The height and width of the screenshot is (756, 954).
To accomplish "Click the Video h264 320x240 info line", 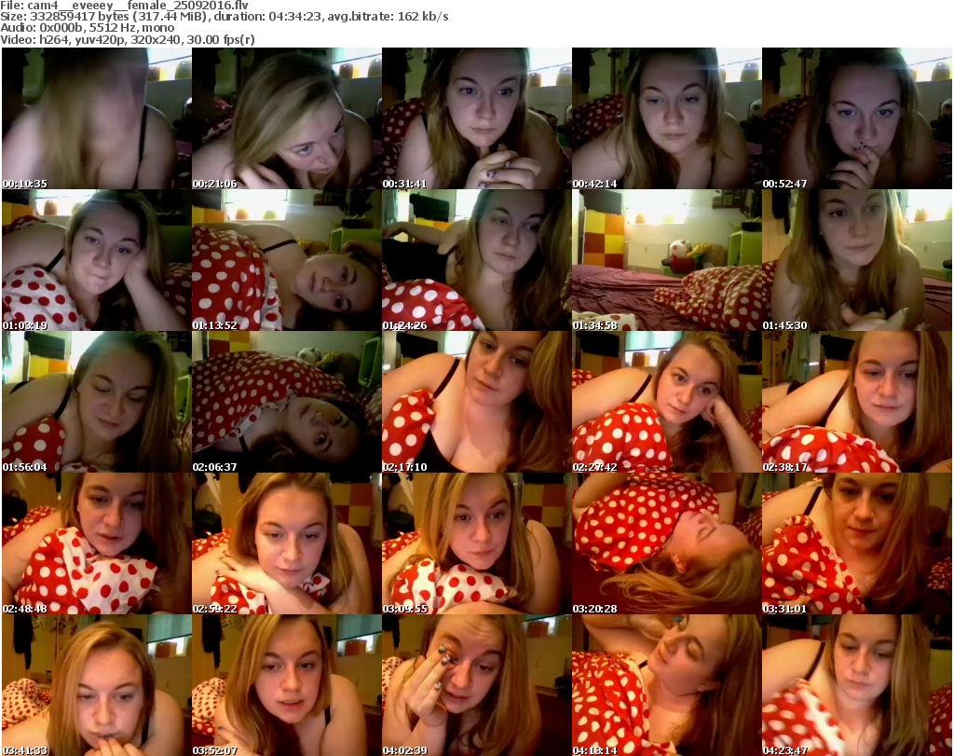I will pyautogui.click(x=127, y=39).
